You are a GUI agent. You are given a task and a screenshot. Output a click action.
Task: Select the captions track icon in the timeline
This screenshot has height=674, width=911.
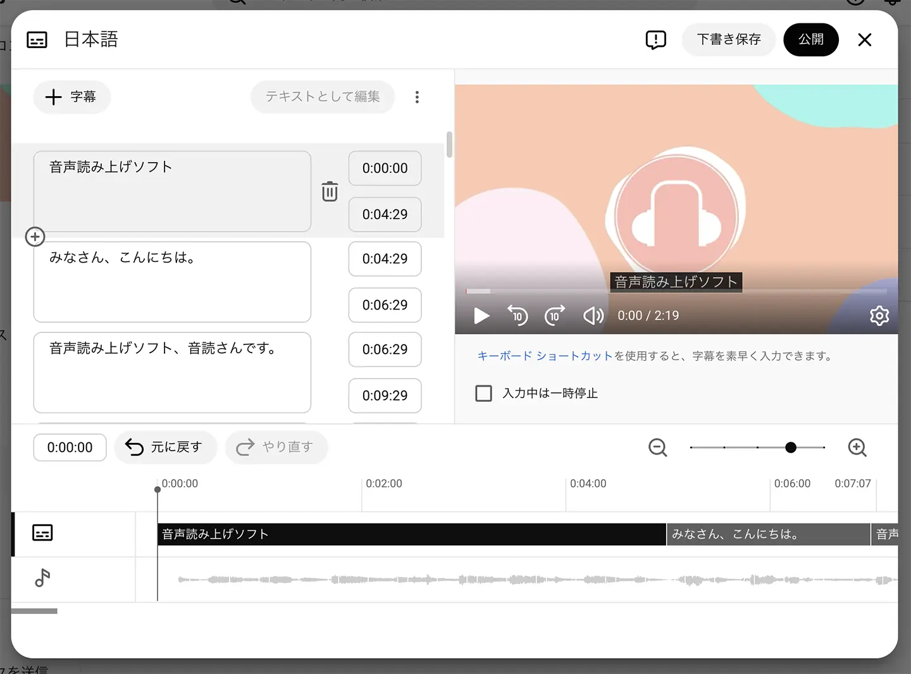click(42, 533)
